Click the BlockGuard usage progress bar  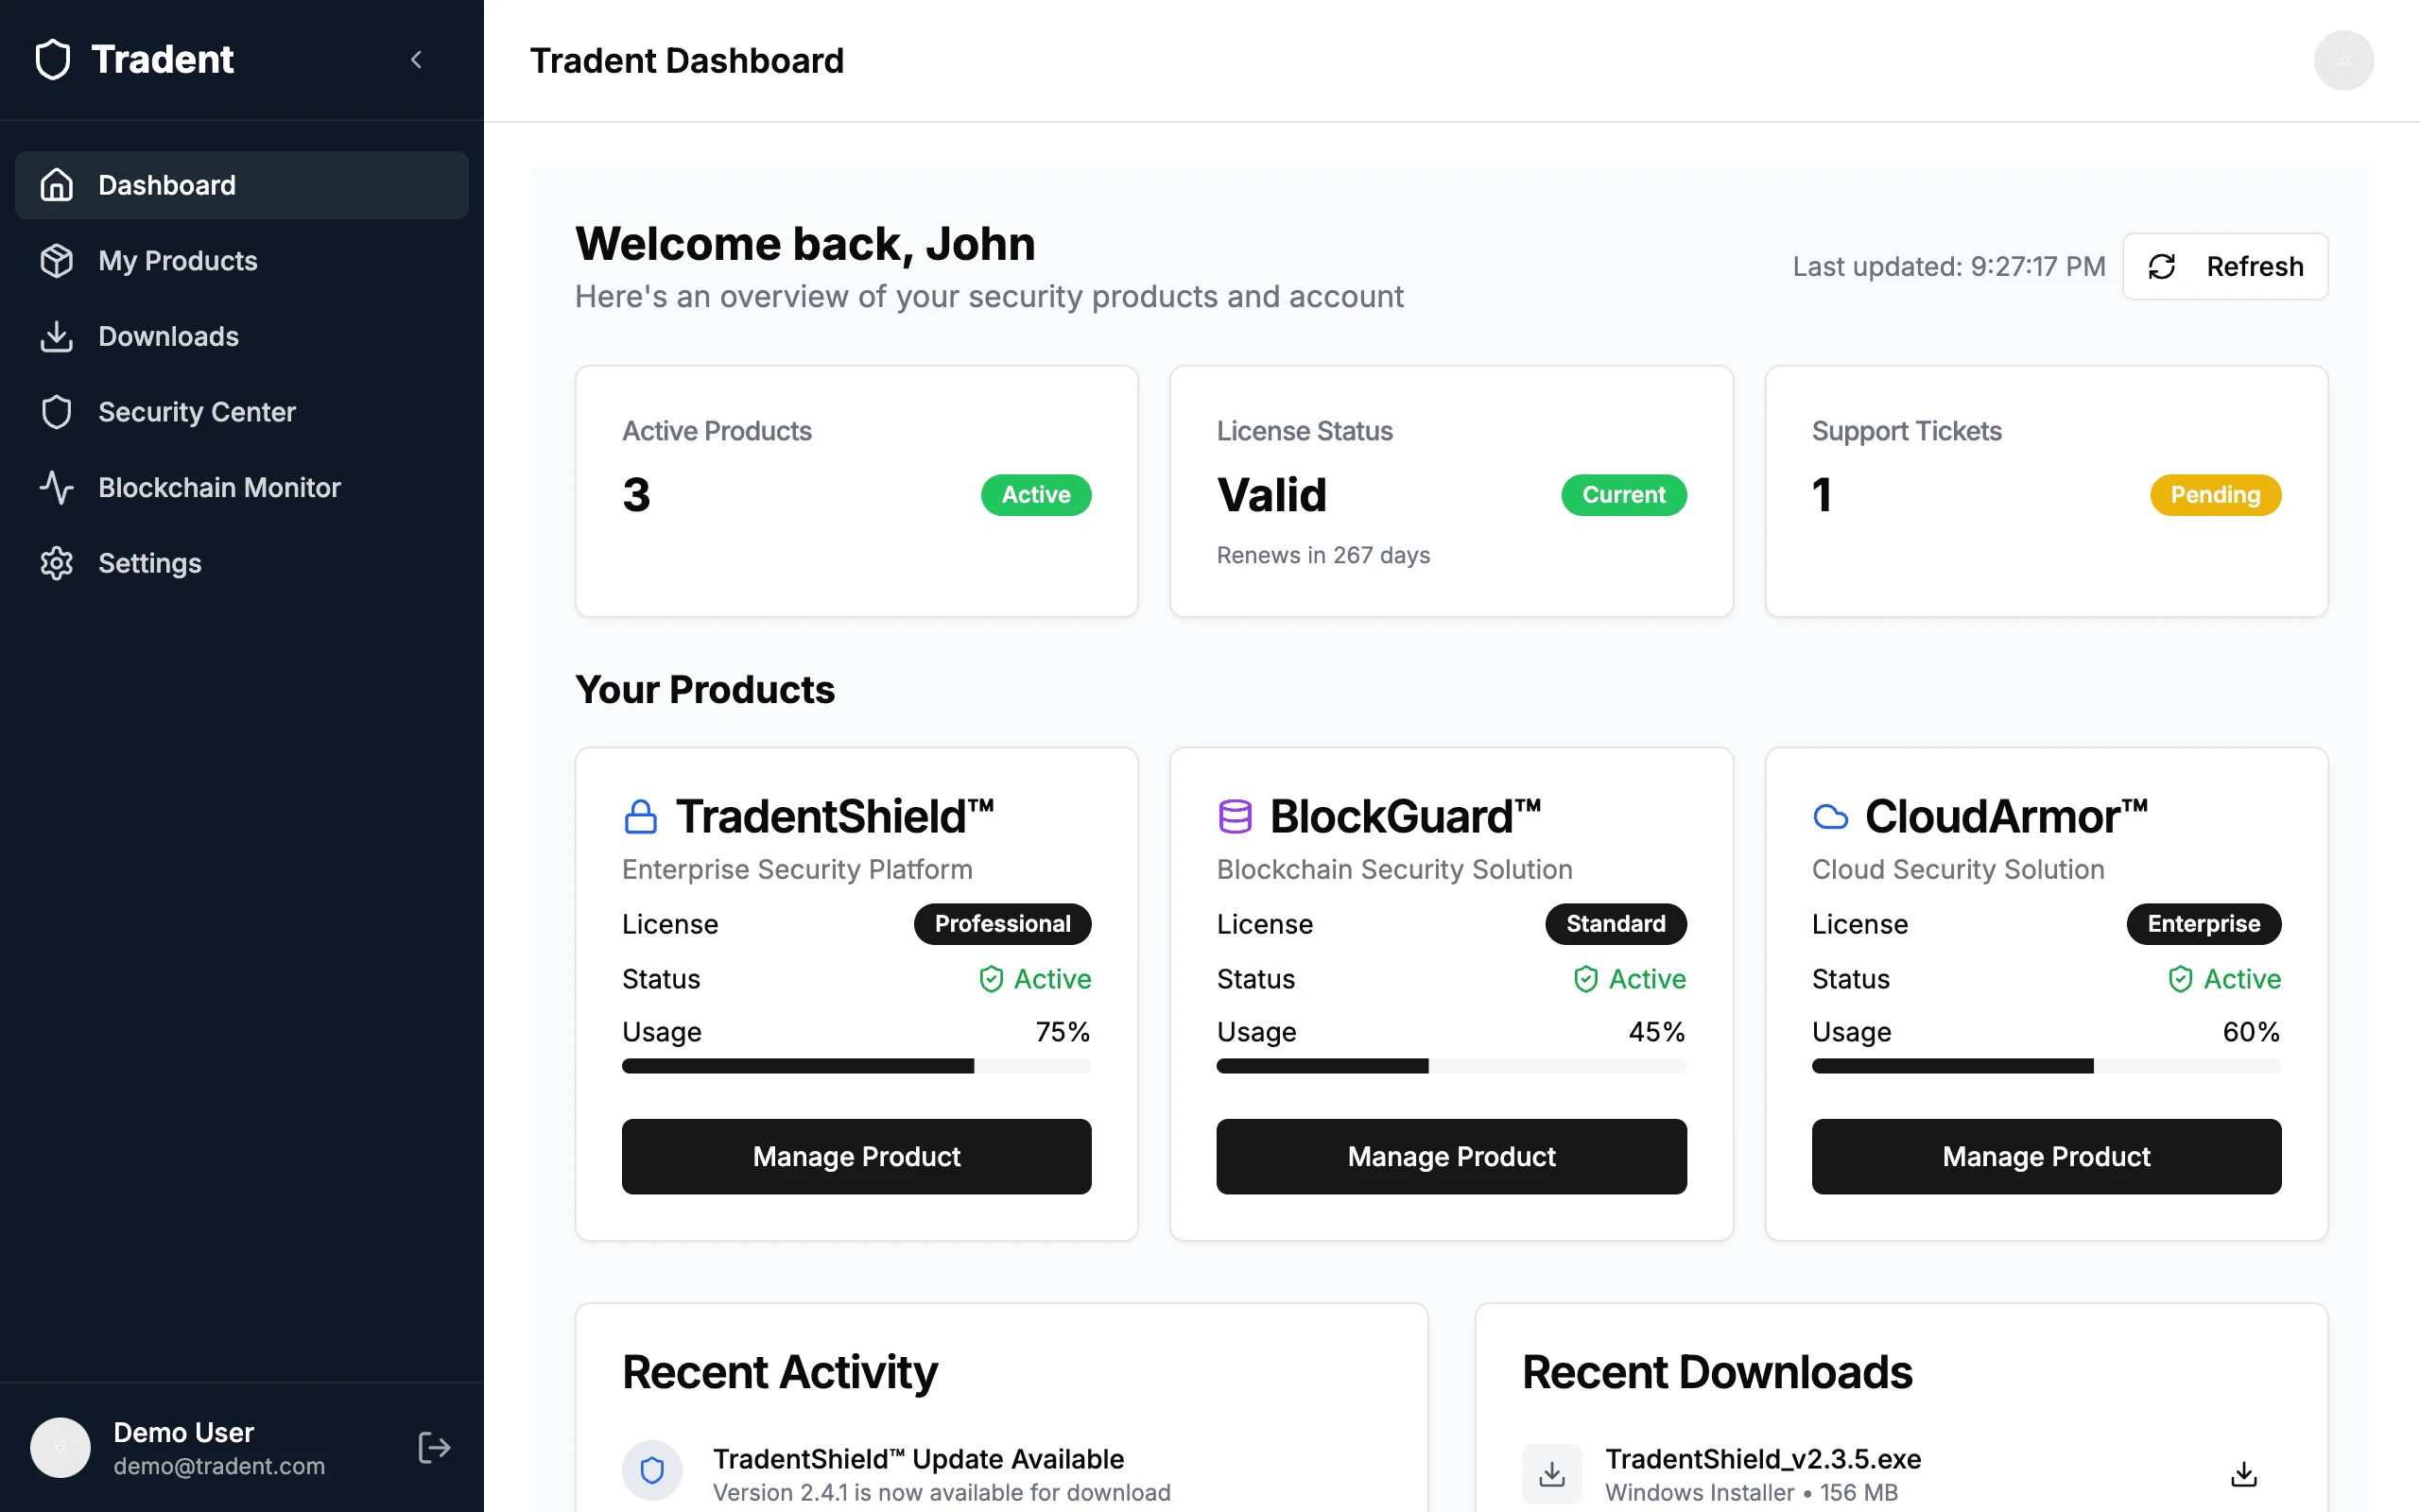point(1450,1066)
